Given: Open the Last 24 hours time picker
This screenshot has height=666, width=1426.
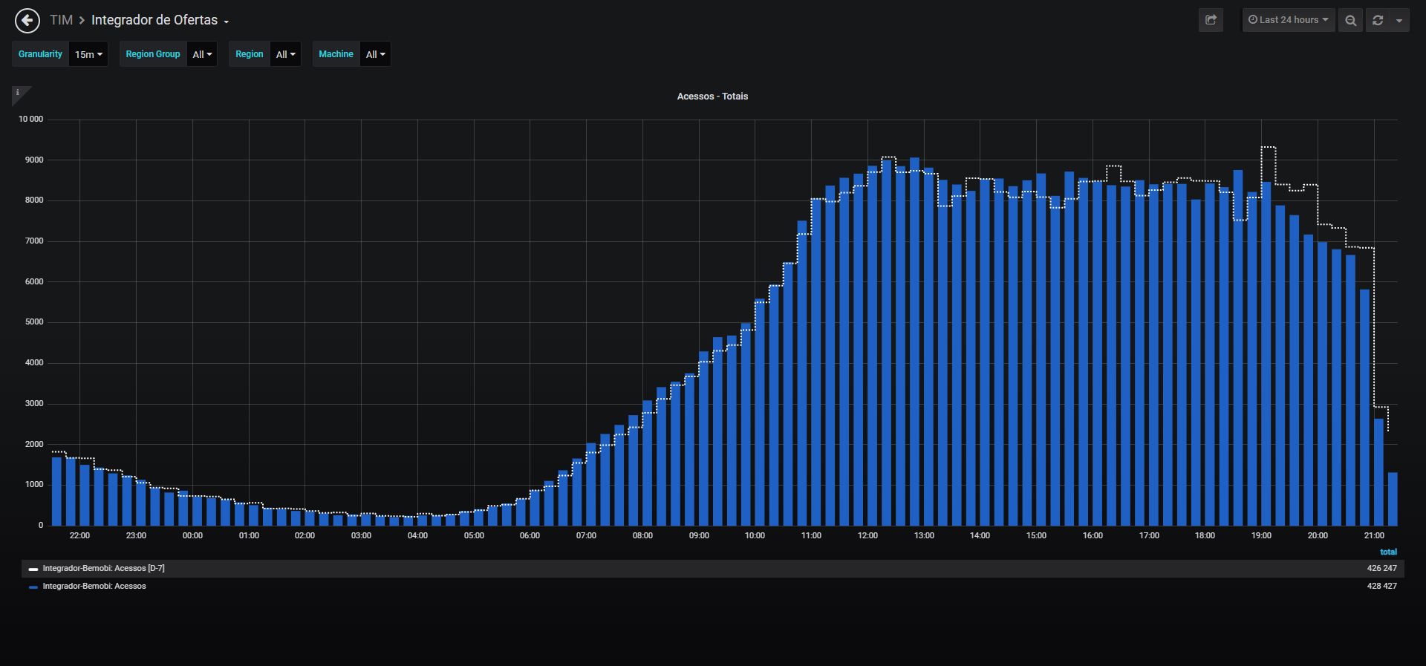Looking at the screenshot, I should pos(1289,20).
